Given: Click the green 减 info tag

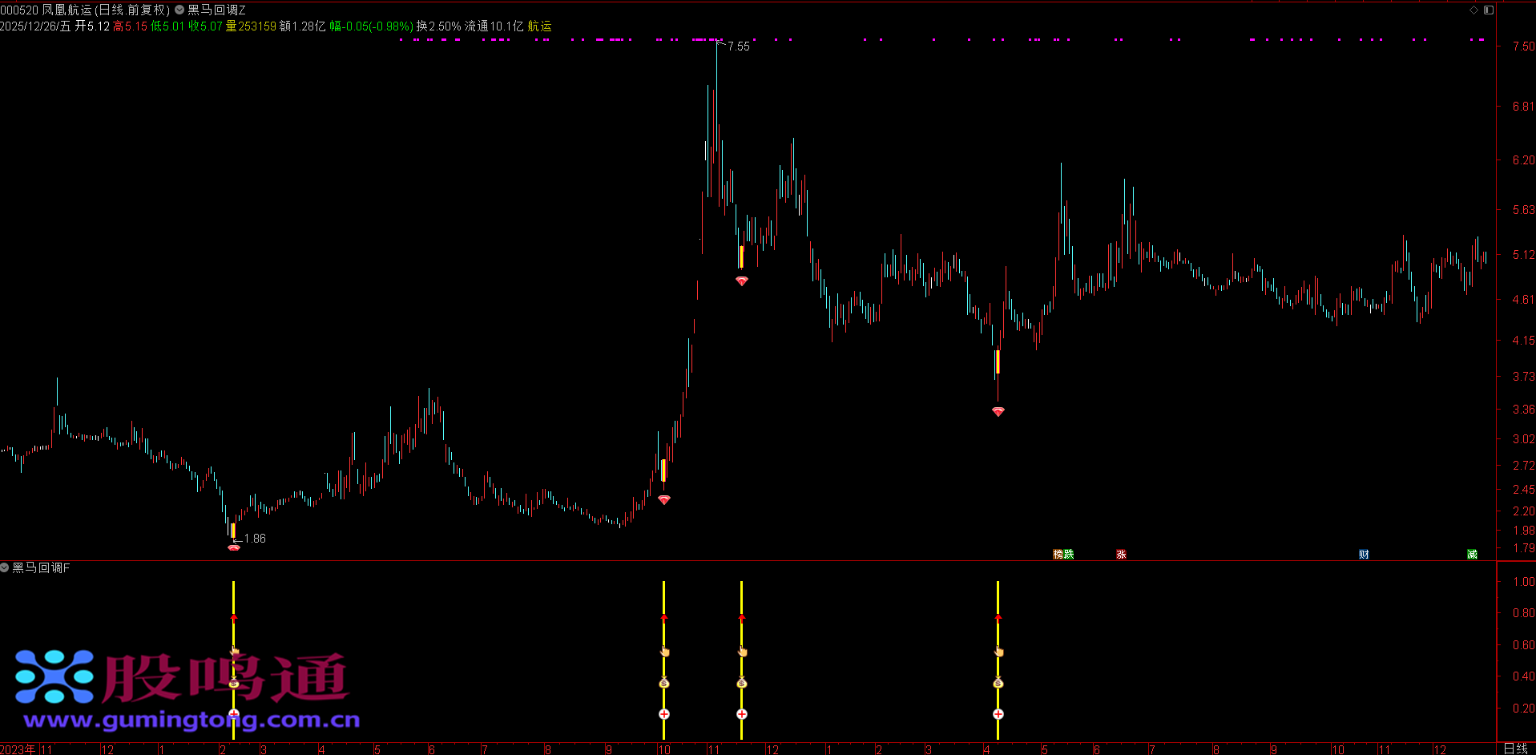Looking at the screenshot, I should coord(1472,555).
